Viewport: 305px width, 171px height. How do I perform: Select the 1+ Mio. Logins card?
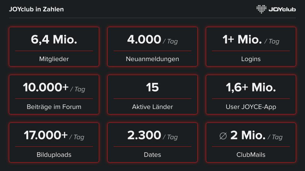click(251, 47)
